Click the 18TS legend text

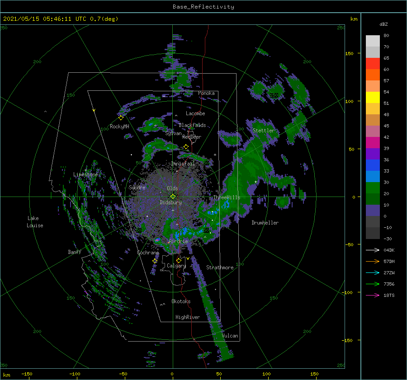coord(389,295)
